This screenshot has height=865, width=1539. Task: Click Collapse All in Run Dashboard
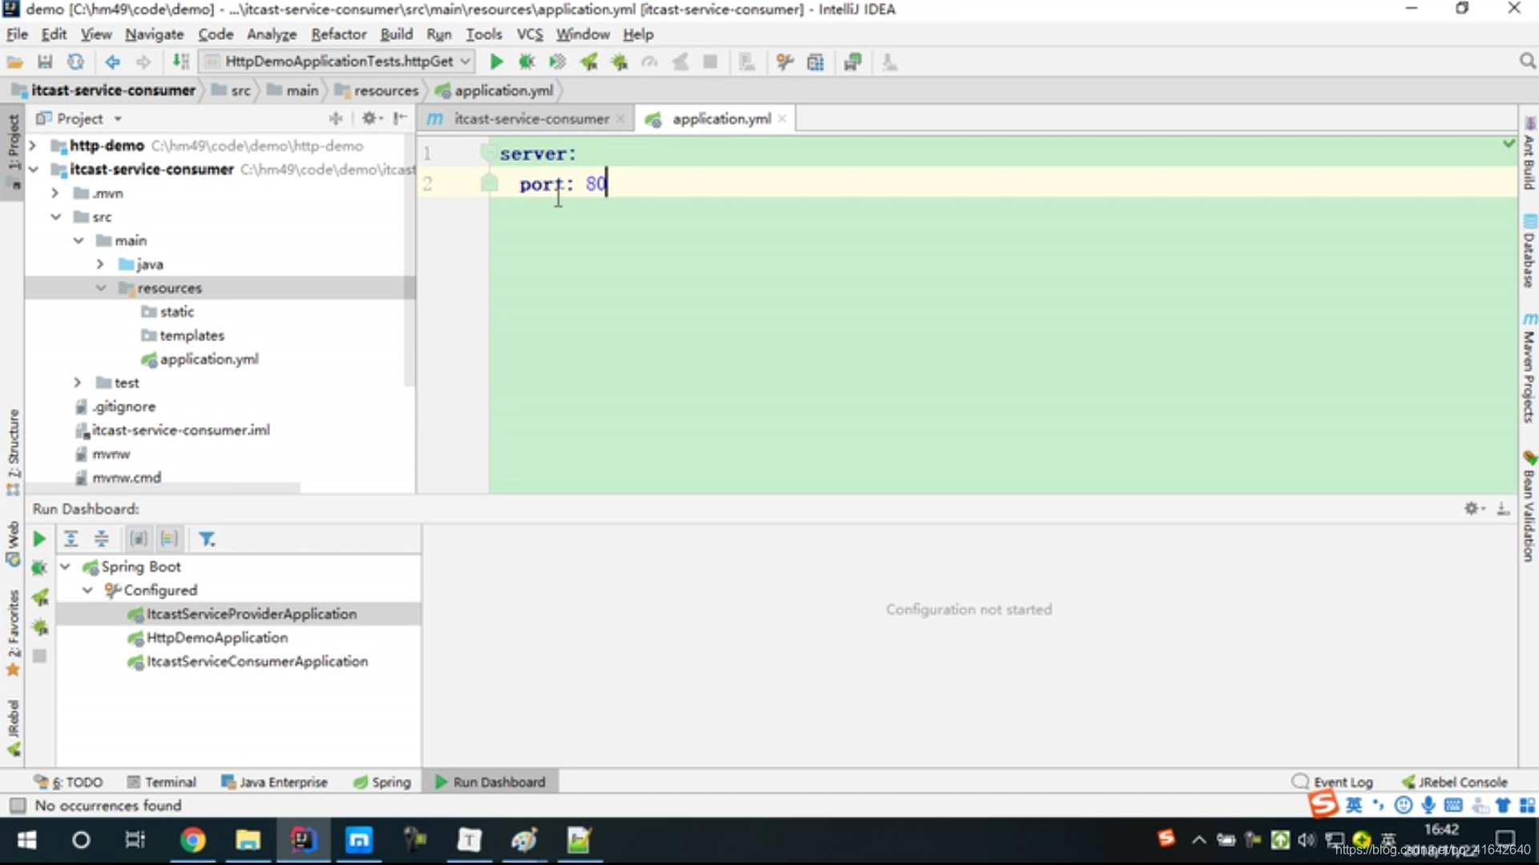[101, 539]
